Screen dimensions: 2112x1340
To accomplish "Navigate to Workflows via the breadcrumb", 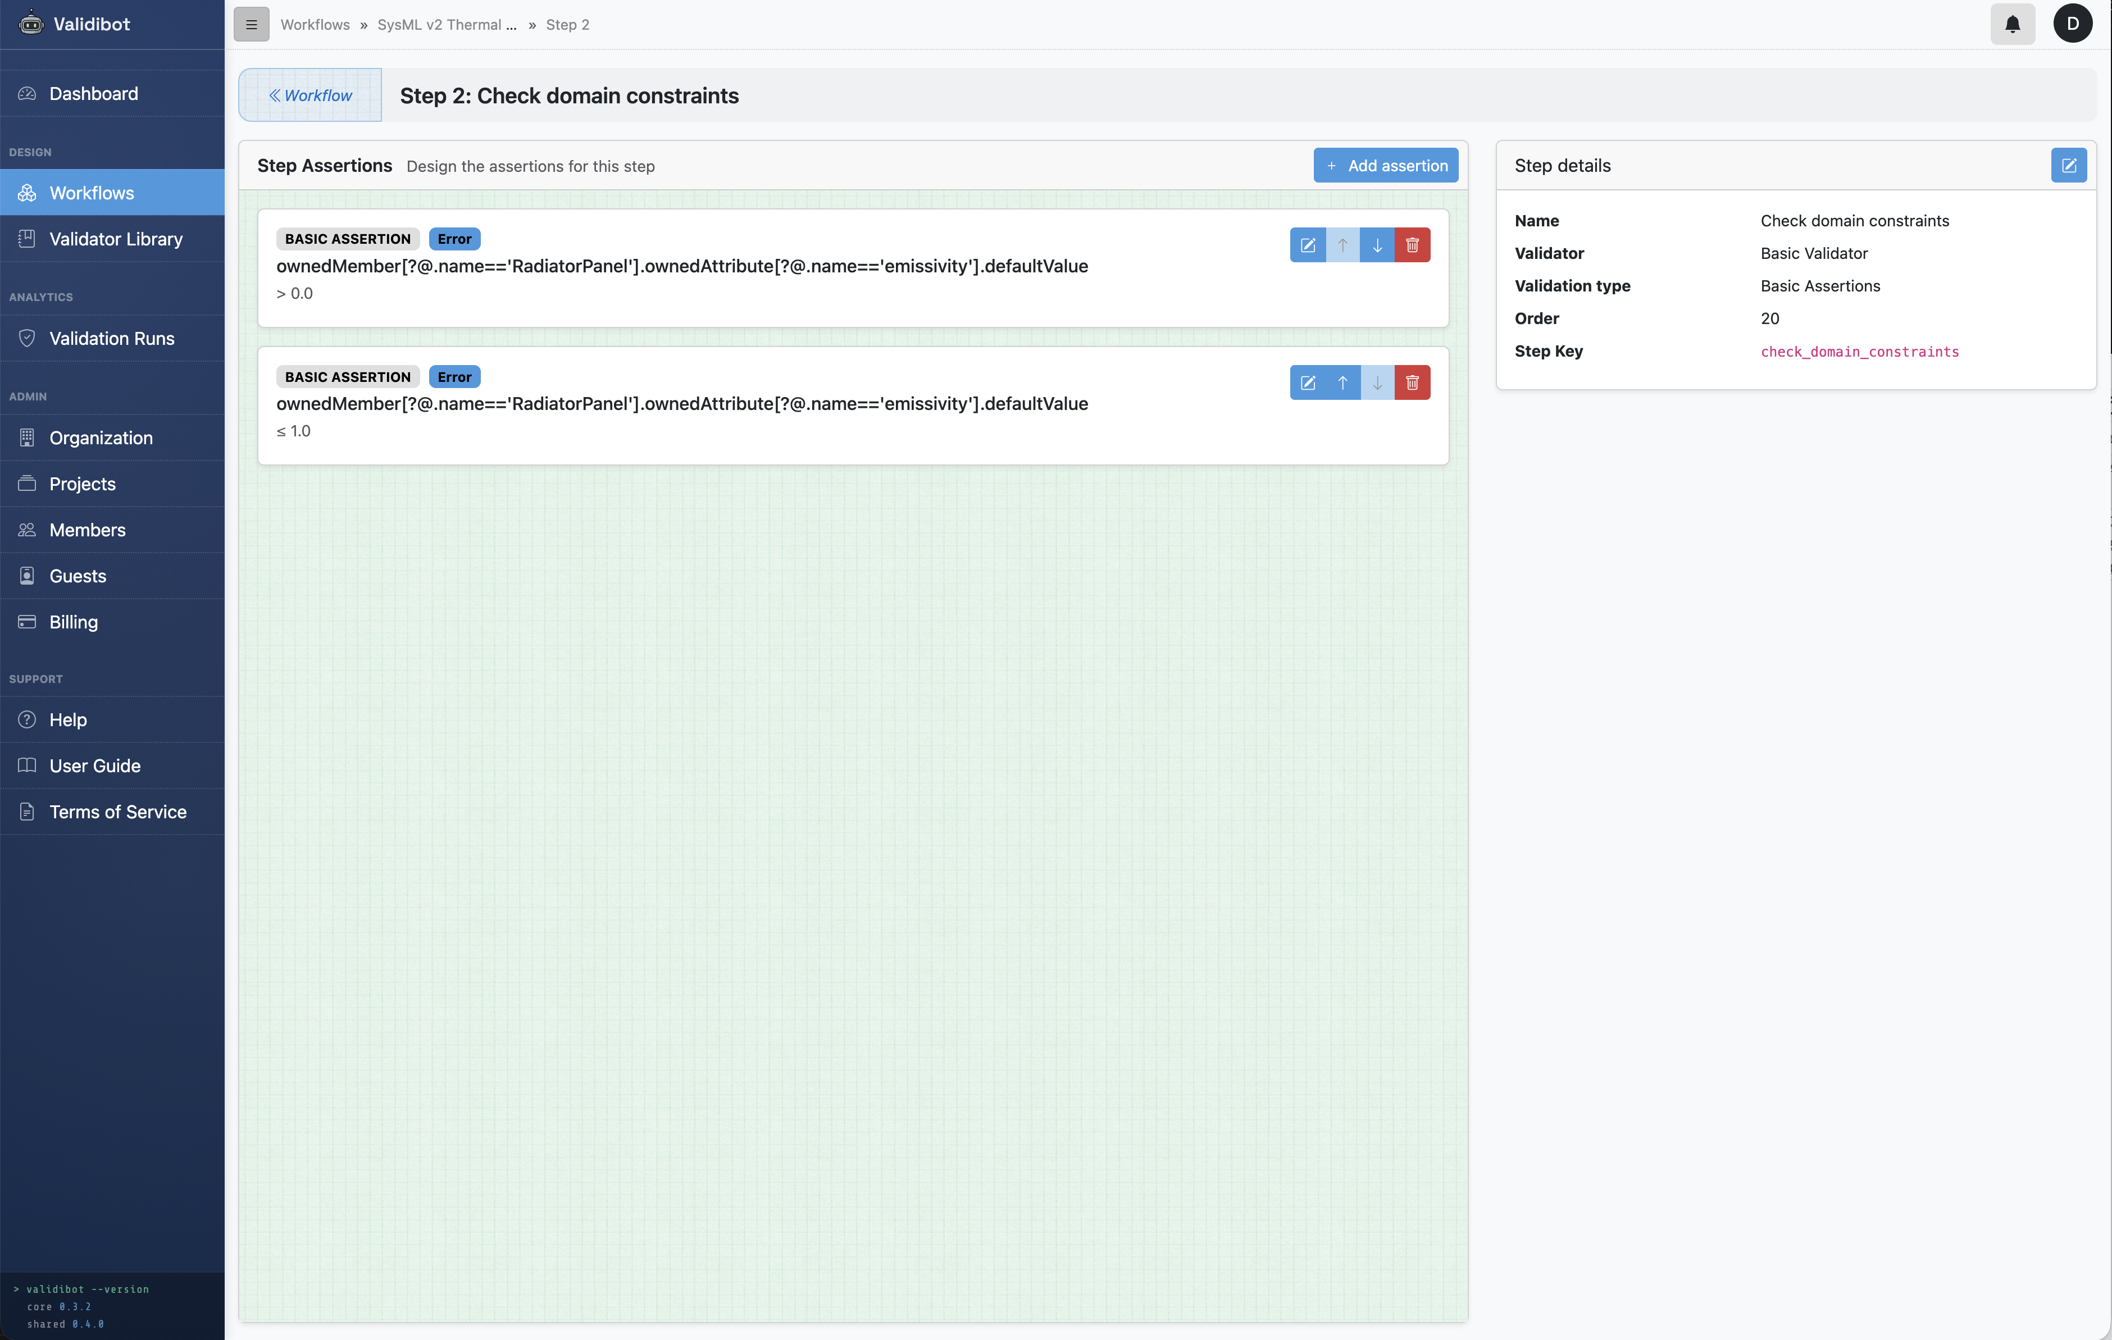I will tap(315, 24).
